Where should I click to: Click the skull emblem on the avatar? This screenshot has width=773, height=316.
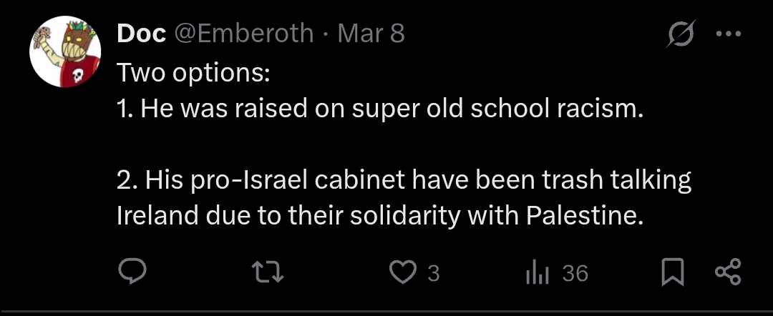[x=77, y=76]
